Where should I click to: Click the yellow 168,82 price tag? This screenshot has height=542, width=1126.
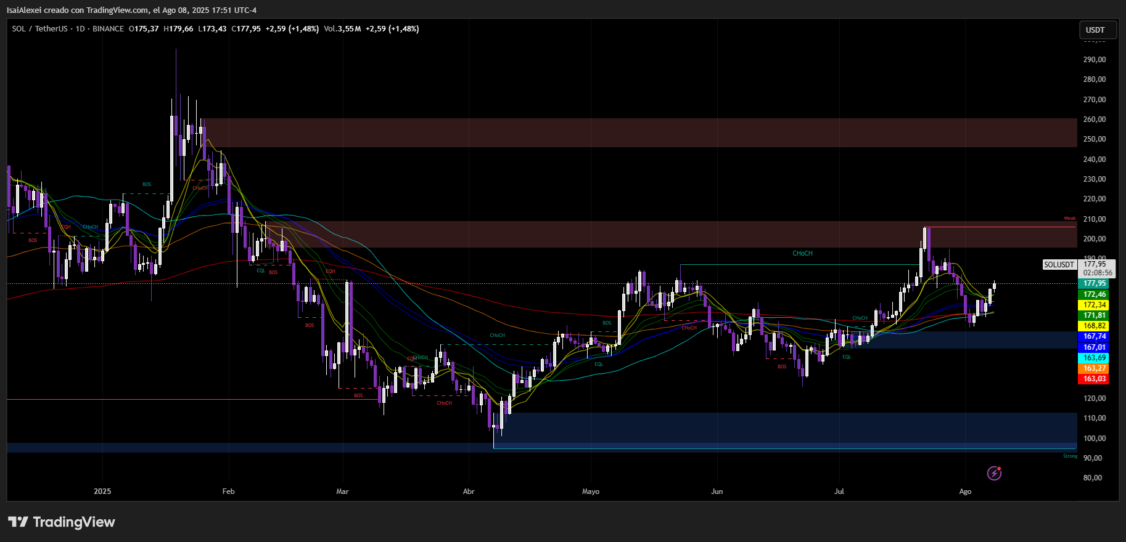(1095, 326)
